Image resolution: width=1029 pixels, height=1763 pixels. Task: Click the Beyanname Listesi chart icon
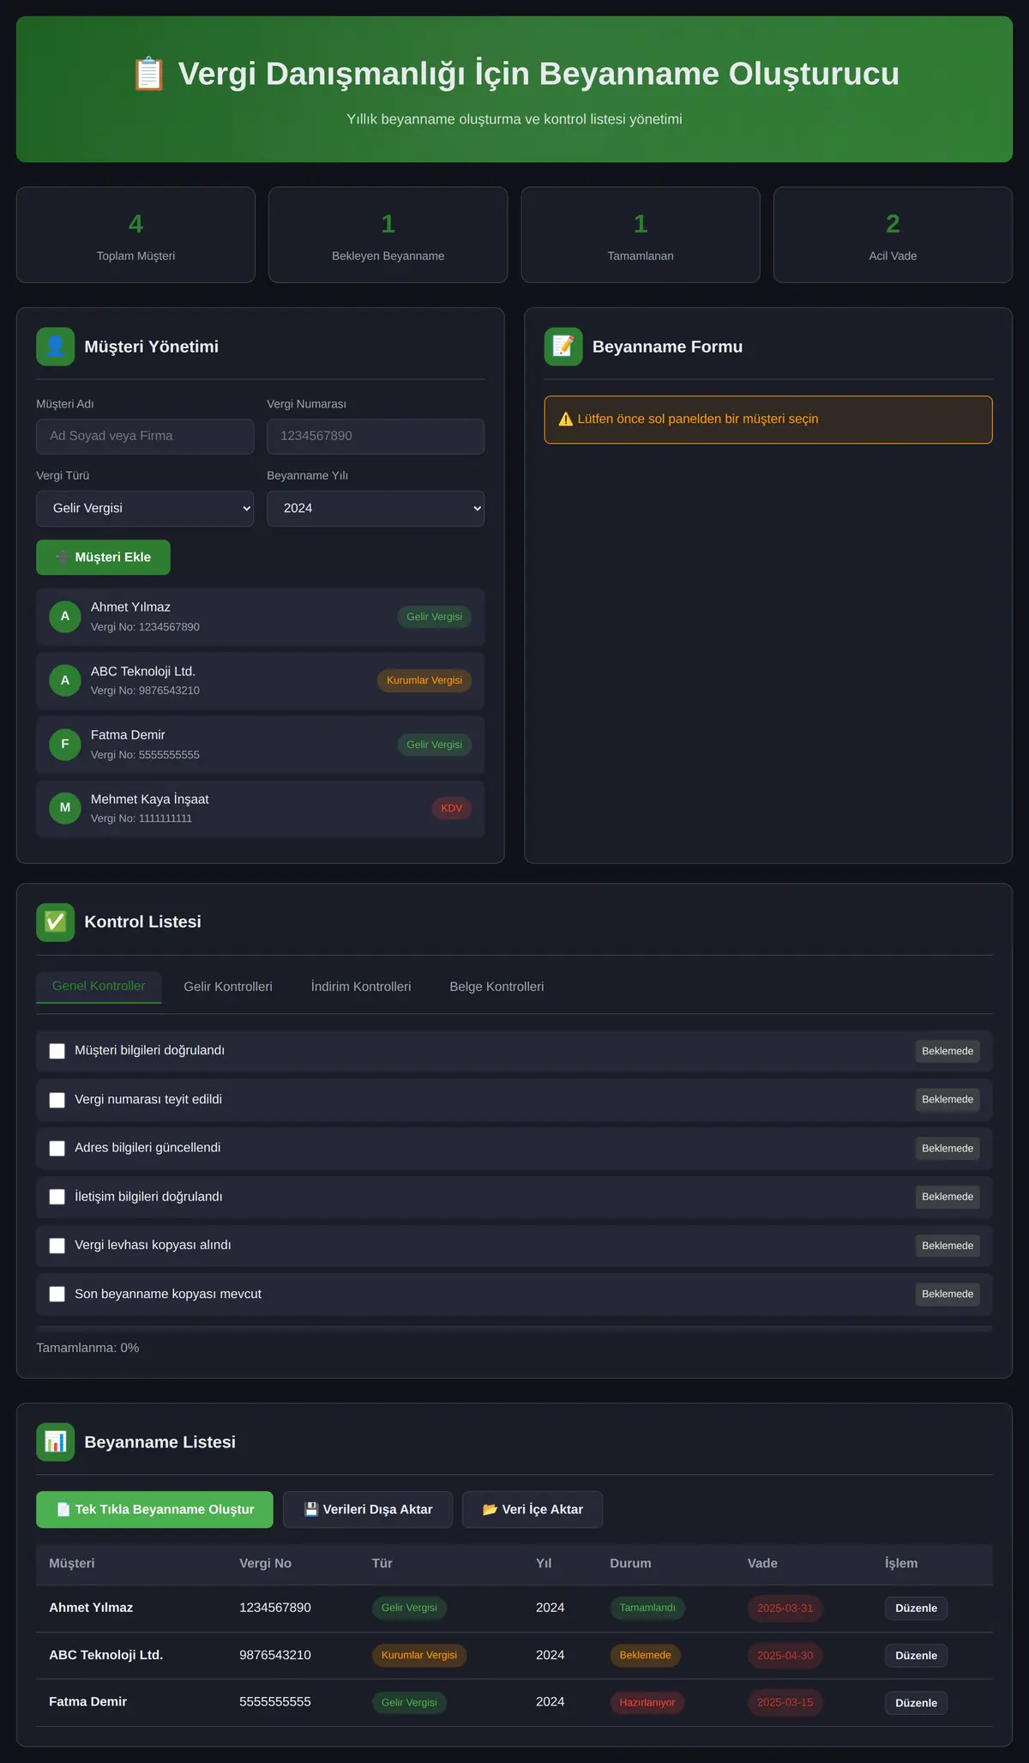pyautogui.click(x=55, y=1442)
